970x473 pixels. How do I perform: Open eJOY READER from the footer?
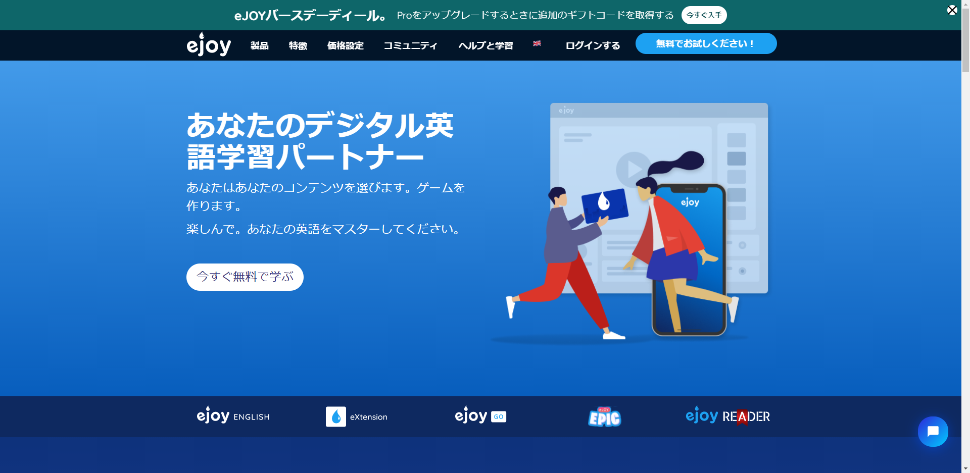point(727,416)
